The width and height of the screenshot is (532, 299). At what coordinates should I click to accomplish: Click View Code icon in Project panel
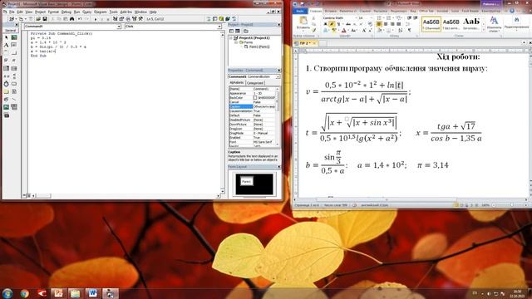pos(231,32)
